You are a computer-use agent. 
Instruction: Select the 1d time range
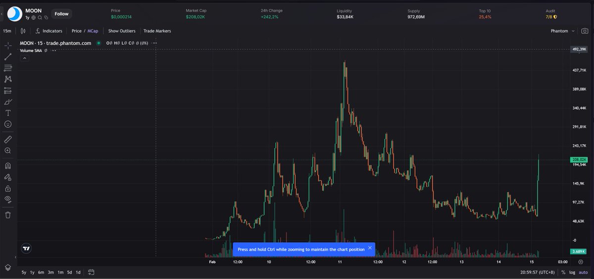(x=78, y=272)
